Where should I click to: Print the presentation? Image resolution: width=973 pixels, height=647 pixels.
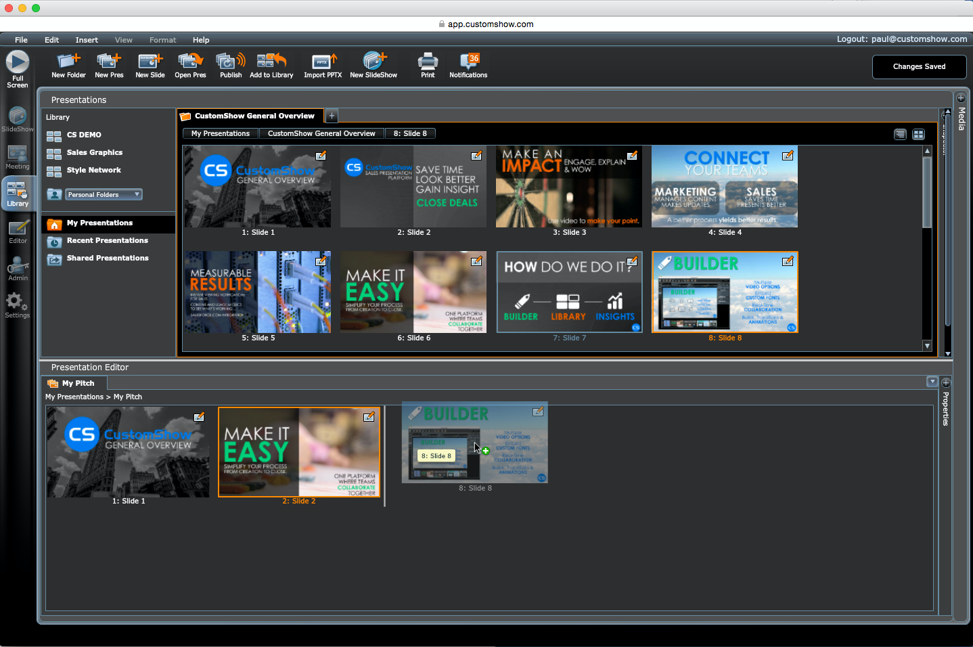pos(428,66)
